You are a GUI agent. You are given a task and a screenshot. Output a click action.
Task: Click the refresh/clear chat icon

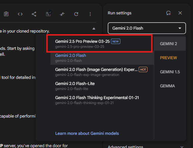pyautogui.click(x=76, y=14)
